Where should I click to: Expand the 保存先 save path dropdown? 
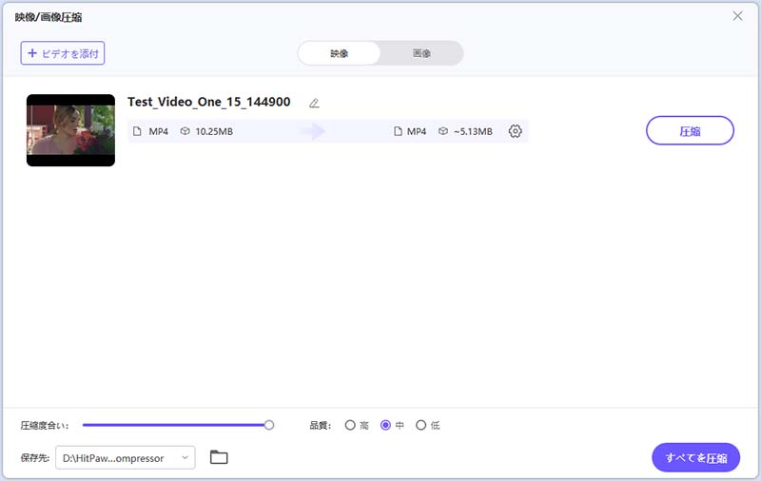[x=185, y=458]
